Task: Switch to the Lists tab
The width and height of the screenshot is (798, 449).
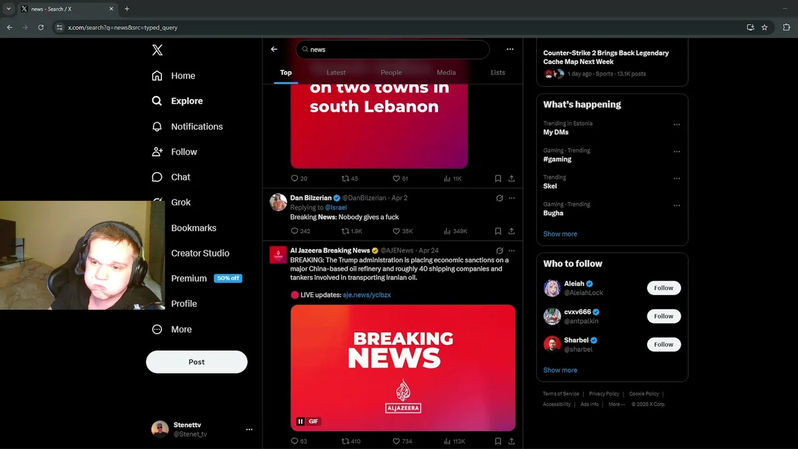Action: (x=498, y=72)
